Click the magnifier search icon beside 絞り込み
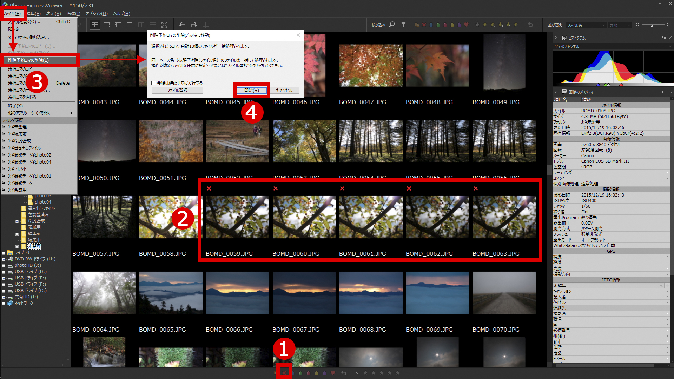The height and width of the screenshot is (379, 674). click(x=392, y=25)
